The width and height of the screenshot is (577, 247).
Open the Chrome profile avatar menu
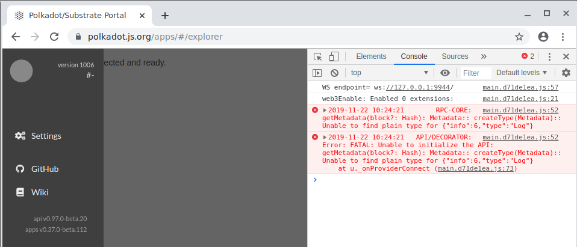pos(543,37)
